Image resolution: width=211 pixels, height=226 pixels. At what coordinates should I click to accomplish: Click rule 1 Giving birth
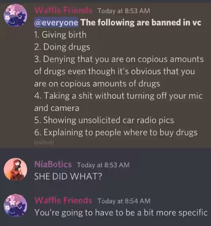(x=60, y=35)
